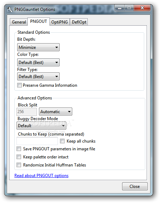
Task: Close the window with the red X button
Action: point(142,8)
